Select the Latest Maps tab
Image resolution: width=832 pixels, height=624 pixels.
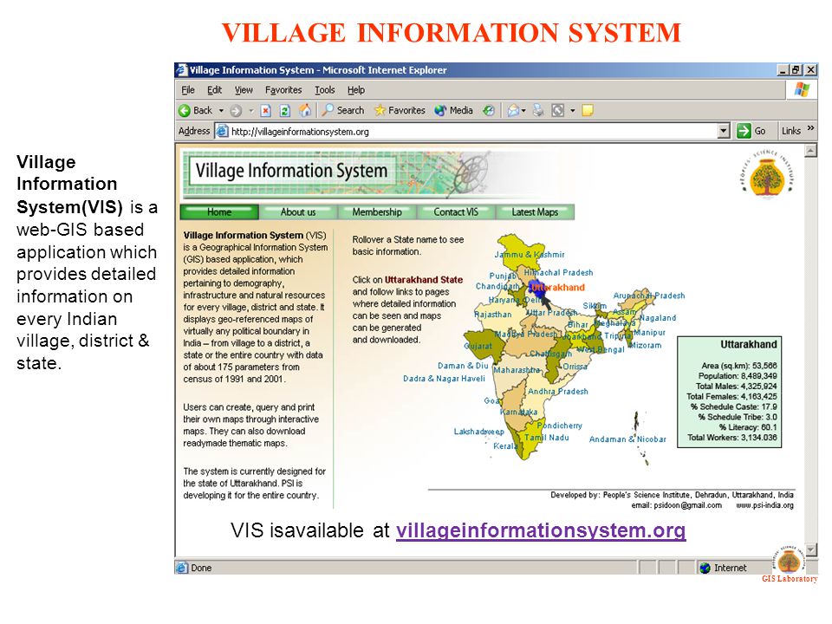535,211
